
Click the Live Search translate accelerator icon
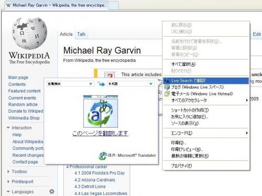(x=167, y=81)
